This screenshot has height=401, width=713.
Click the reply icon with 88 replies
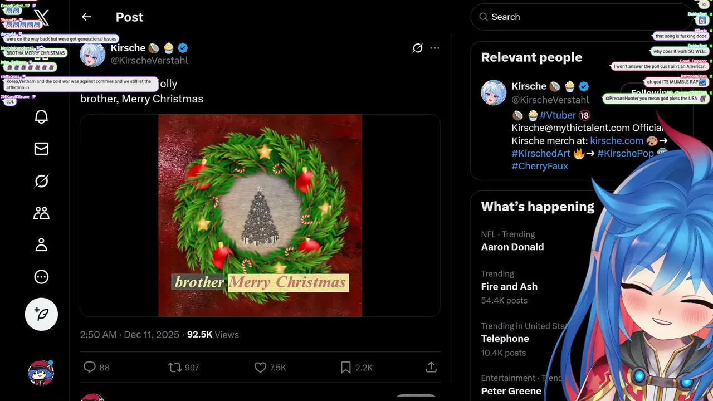tap(90, 367)
